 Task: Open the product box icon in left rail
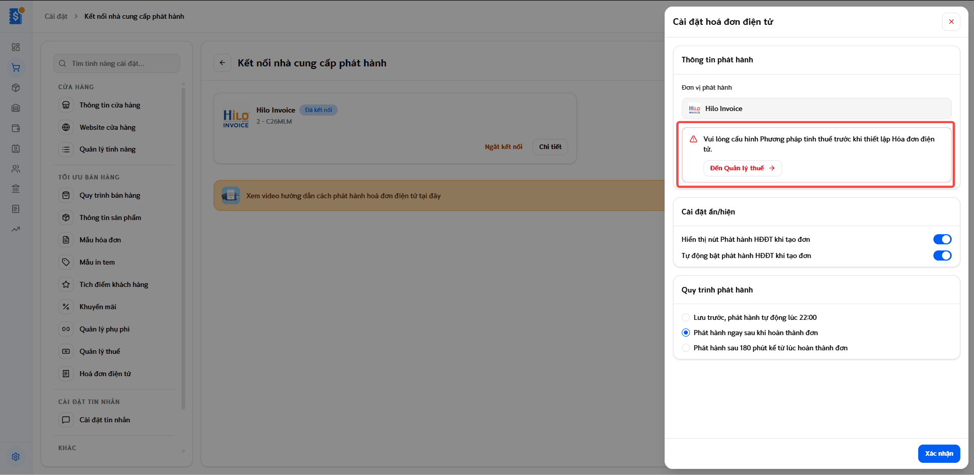(16, 88)
